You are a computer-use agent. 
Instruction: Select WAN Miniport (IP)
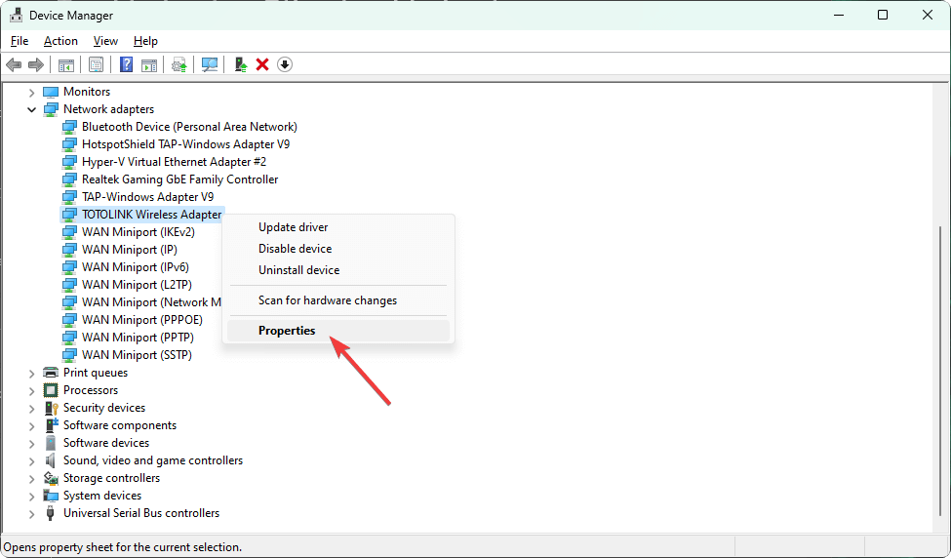pos(129,250)
